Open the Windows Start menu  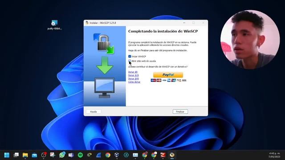pyautogui.click(x=7, y=155)
